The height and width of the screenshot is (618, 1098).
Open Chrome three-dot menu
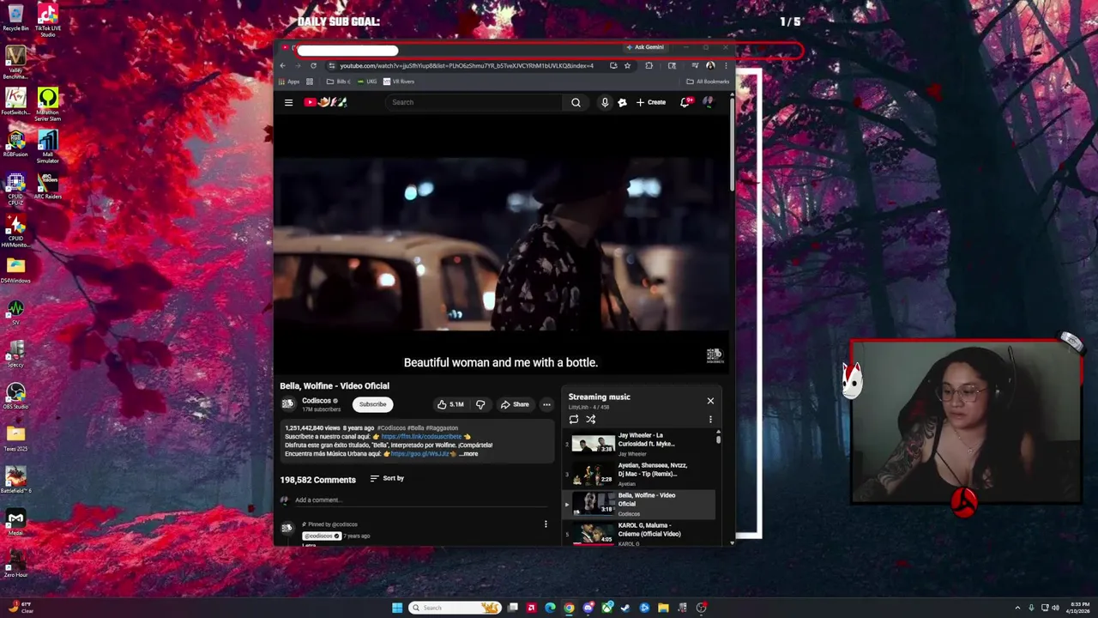(x=726, y=65)
